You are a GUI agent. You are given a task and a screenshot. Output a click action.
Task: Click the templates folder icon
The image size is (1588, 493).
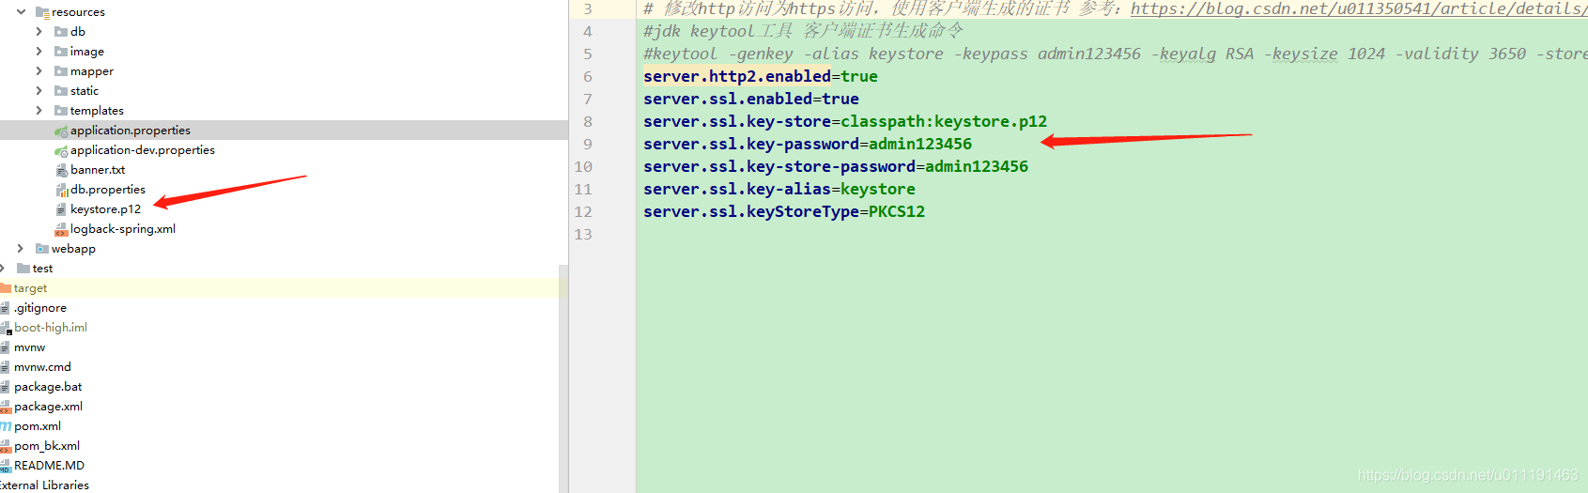pos(61,111)
